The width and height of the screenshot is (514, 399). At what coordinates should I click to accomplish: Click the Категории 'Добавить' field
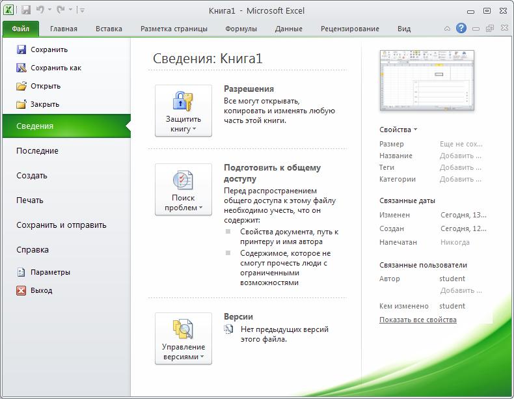pyautogui.click(x=461, y=180)
